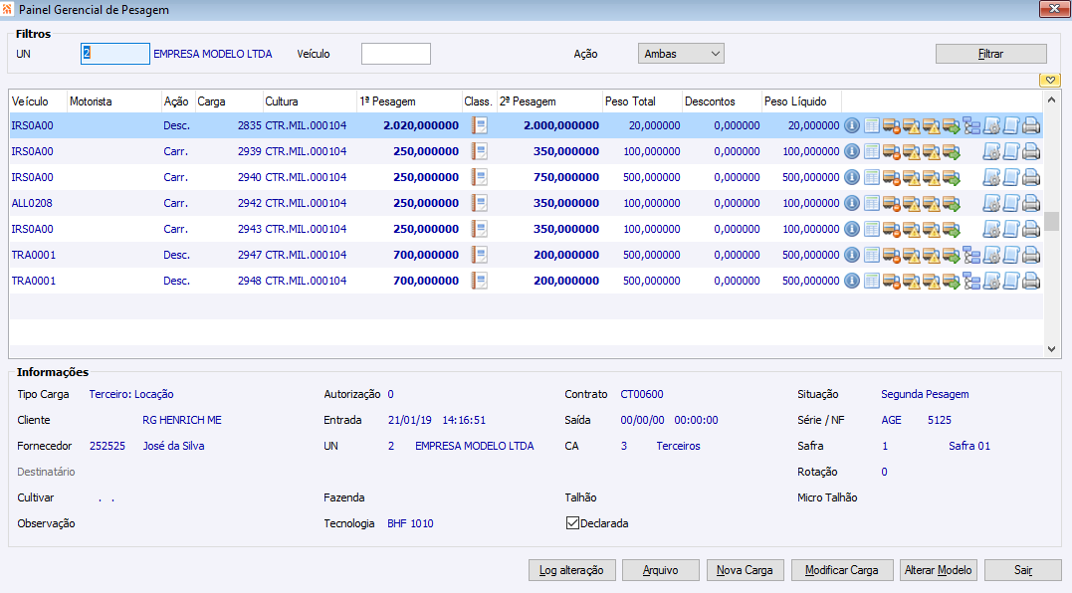This screenshot has height=593, width=1072.
Task: Open the Ação dropdown showing Ambas
Action: tap(681, 54)
